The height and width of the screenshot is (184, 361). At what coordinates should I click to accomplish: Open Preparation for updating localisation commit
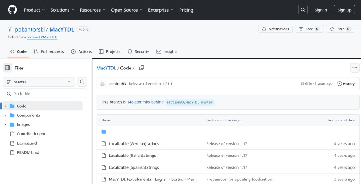click(239, 179)
